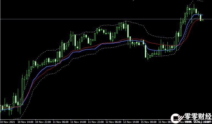The width and height of the screenshot is (212, 124).
Task: Click the "12 Nov 06:00" time label
Action: click(x=114, y=122)
